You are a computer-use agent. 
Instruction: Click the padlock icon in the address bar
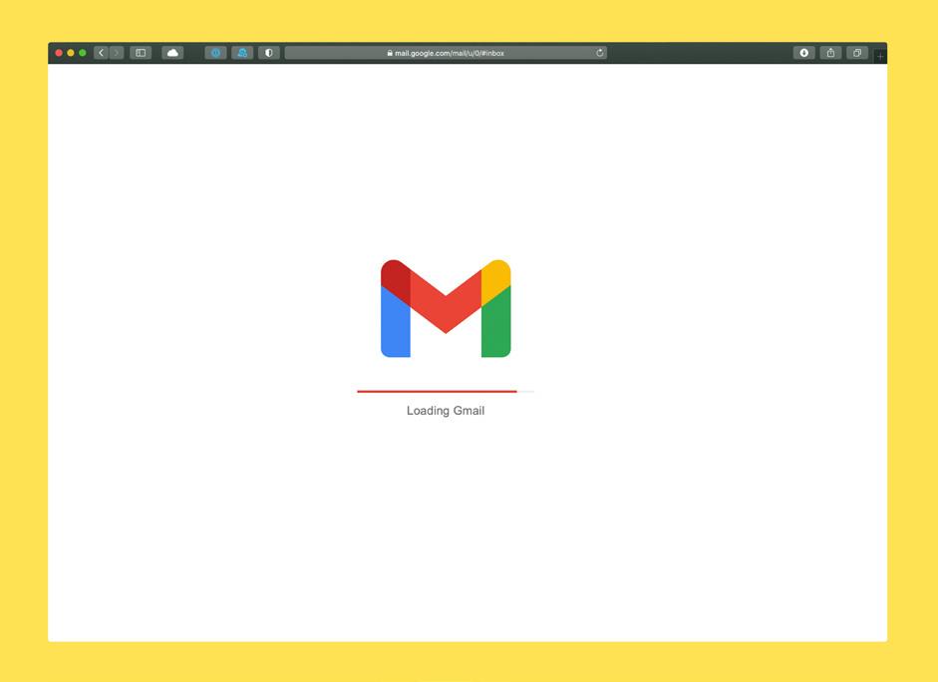pyautogui.click(x=390, y=53)
